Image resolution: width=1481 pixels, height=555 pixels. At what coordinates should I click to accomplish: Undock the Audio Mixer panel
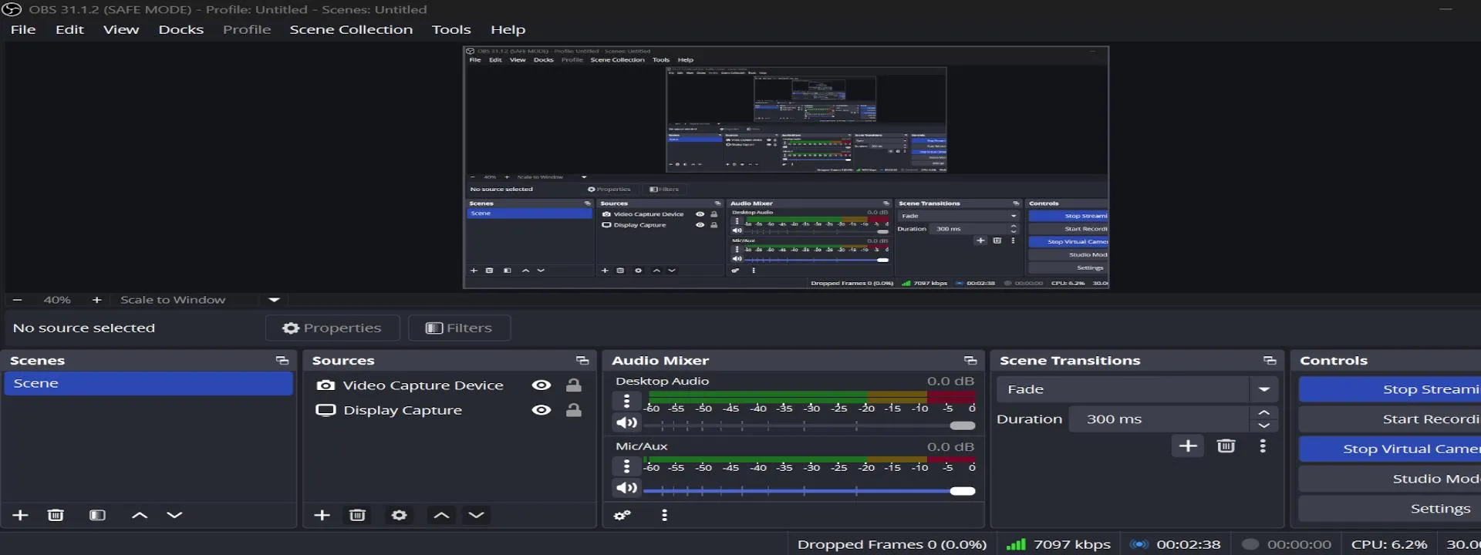[x=970, y=361]
